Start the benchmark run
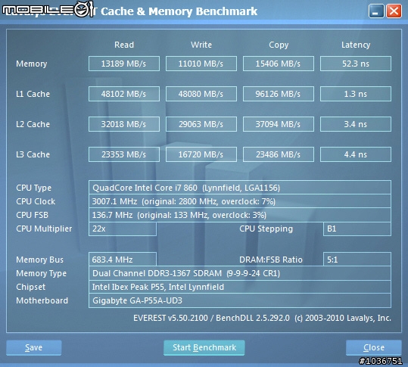Screen dimensions: 408x367 204,347
